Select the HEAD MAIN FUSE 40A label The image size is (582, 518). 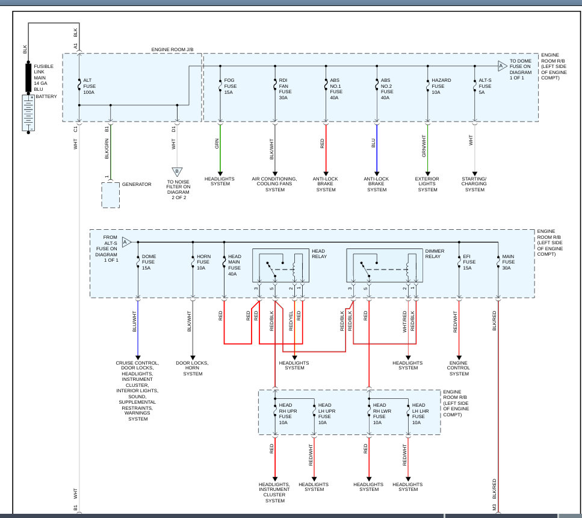pos(234,265)
